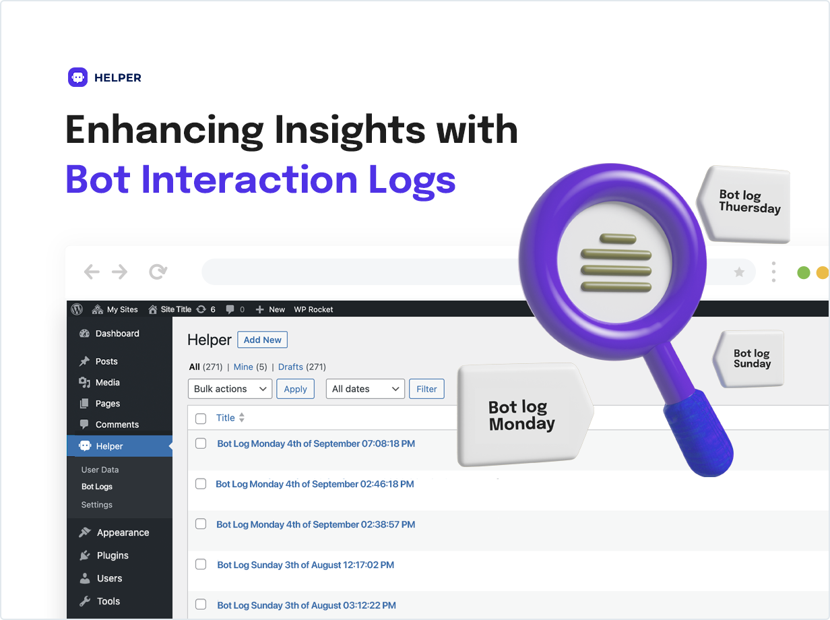Viewport: 830px width, 620px height.
Task: Sort the list by the Title column arrows
Action: pyautogui.click(x=241, y=418)
